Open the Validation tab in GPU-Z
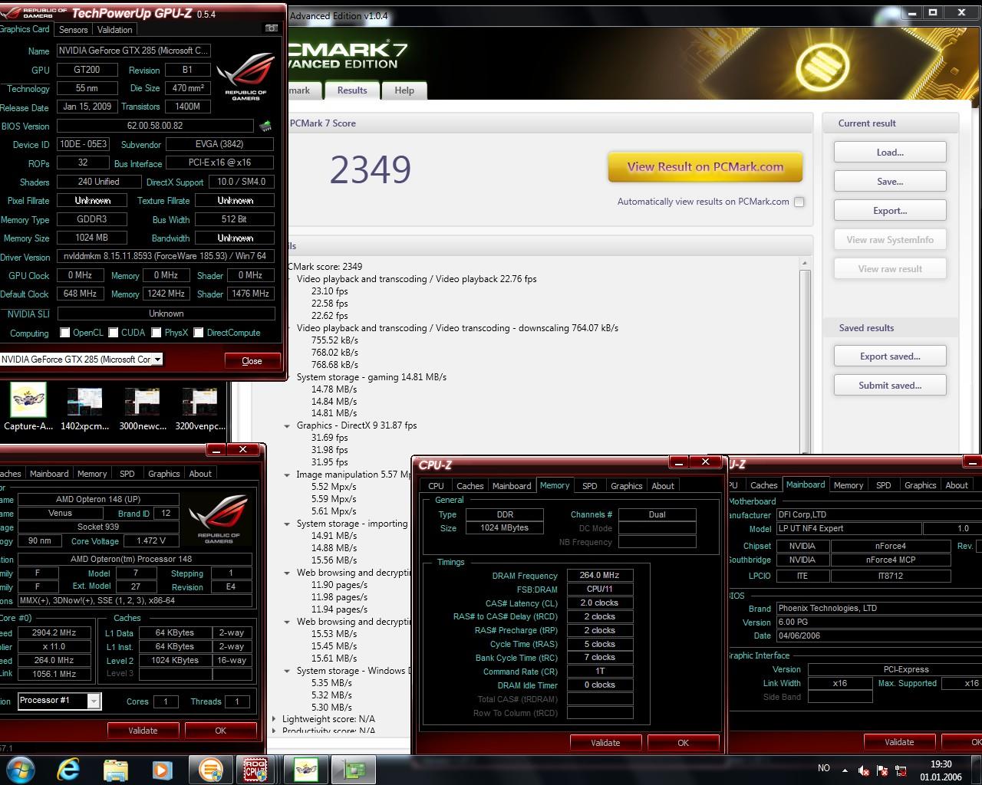The height and width of the screenshot is (785, 982). click(115, 30)
